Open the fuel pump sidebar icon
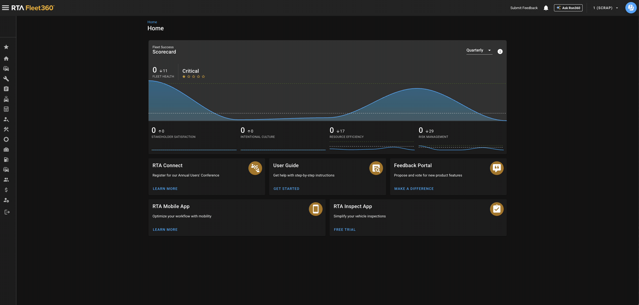 click(x=6, y=160)
